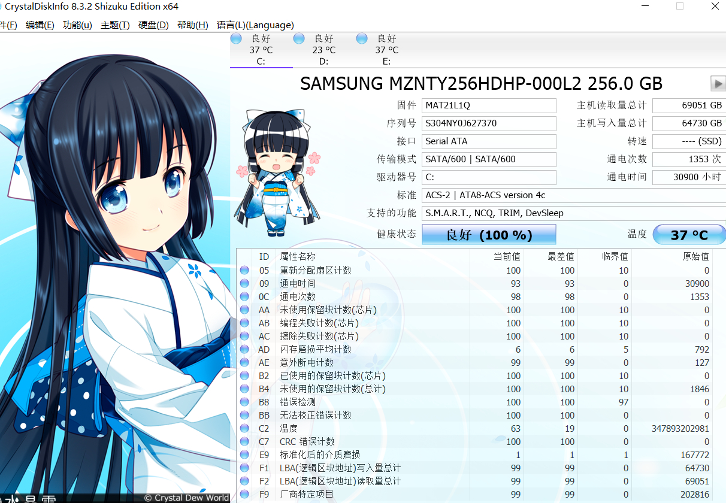Open the 硬盘(D) menu
Screen dimensions: 726x503
[x=153, y=25]
